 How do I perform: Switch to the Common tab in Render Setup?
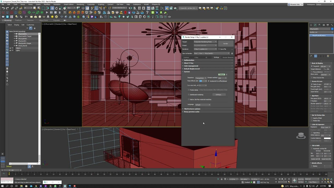pos(186,57)
